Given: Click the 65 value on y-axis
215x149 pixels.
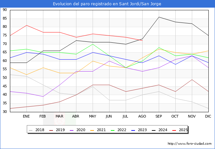Looking at the screenshot, I should pyautogui.click(x=5, y=52).
